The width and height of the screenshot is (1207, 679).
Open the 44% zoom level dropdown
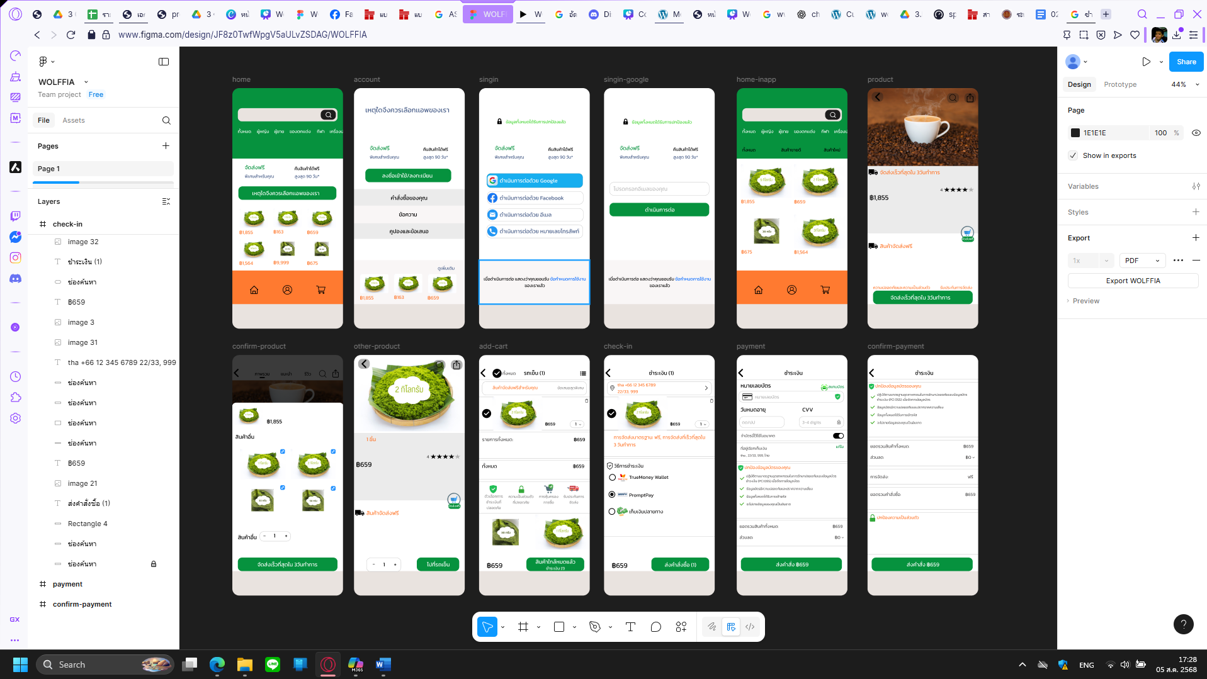[x=1185, y=84]
